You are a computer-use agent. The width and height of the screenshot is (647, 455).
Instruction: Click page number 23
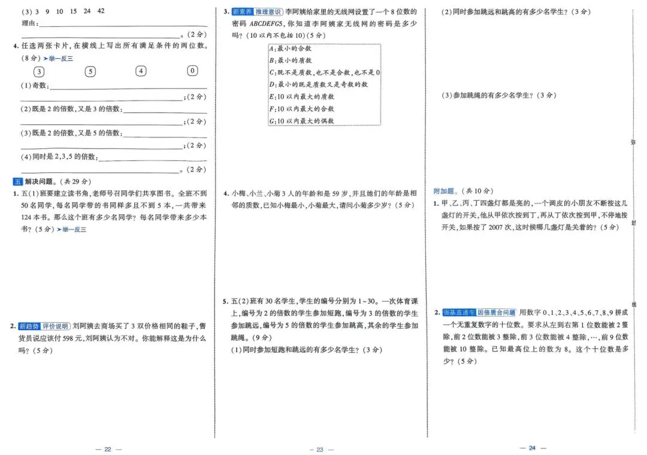[320, 450]
